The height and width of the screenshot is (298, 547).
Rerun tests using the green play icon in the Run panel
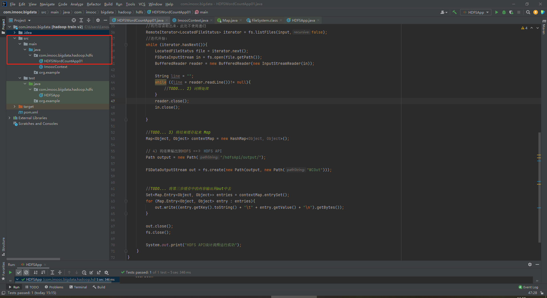coord(10,272)
